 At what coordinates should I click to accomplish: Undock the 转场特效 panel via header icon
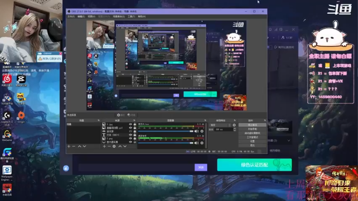click(234, 120)
